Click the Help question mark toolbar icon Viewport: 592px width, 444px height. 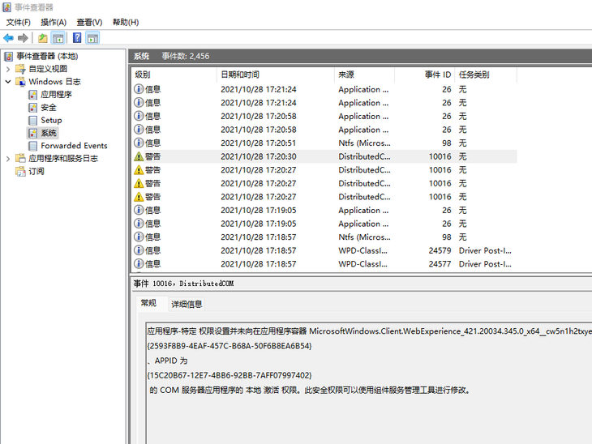coord(77,38)
